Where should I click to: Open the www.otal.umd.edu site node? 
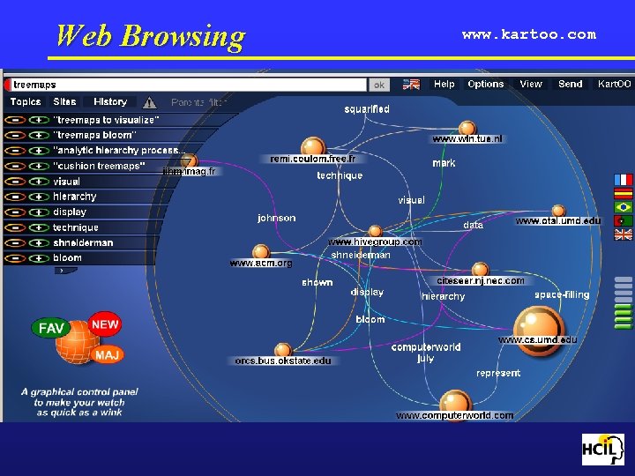pos(558,211)
